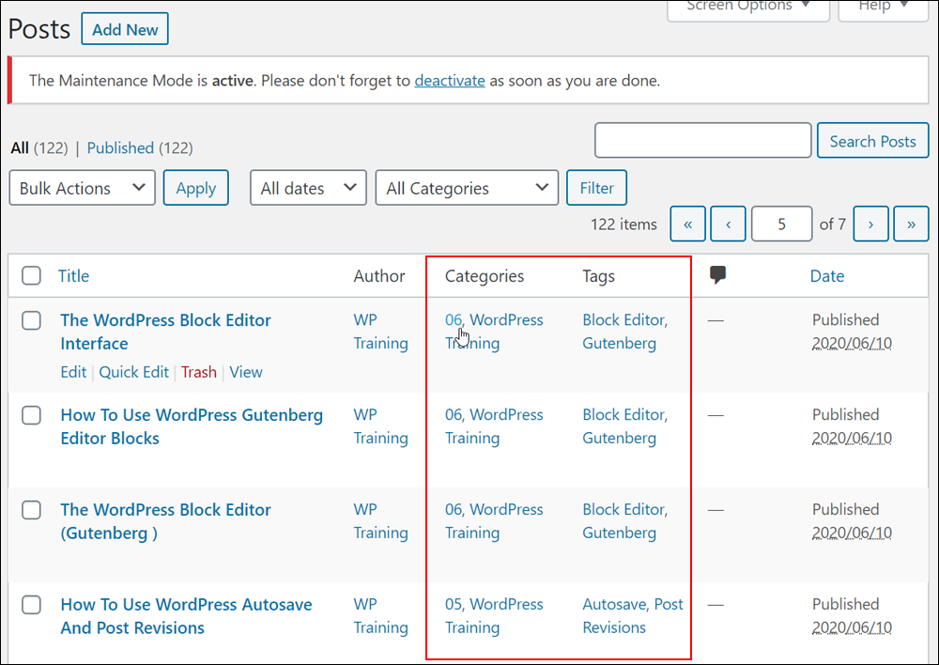Open the All dates dropdown
Screen dimensions: 939x665
[308, 188]
